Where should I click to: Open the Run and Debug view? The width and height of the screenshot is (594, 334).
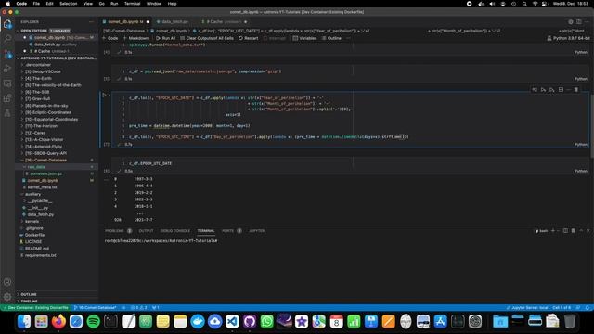(7, 69)
